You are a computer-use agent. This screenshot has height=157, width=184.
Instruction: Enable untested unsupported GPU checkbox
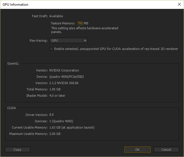[x=51, y=49]
